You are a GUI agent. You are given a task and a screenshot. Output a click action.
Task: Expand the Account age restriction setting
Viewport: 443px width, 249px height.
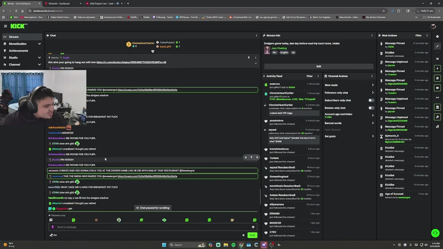349,116
